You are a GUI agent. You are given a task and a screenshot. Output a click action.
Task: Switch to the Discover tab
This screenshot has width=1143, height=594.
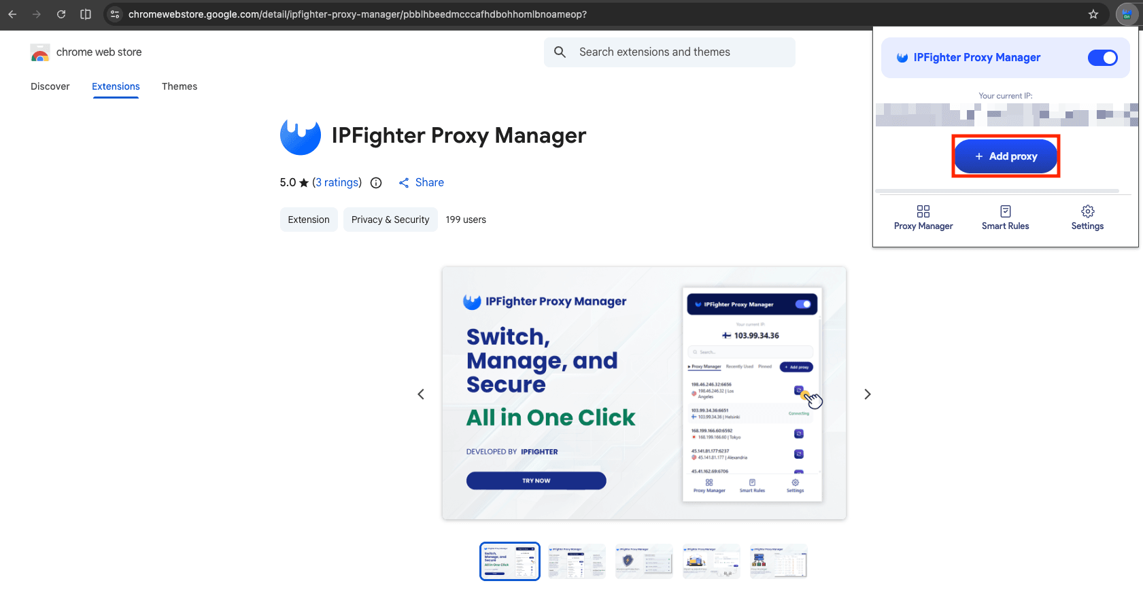(x=50, y=86)
